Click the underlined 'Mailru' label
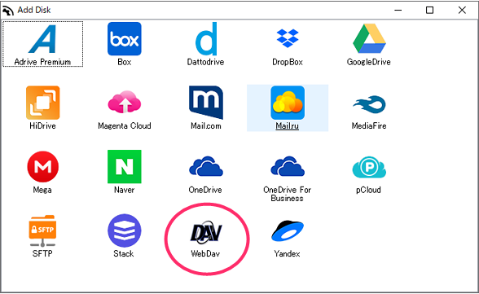479x294 pixels. tap(287, 125)
